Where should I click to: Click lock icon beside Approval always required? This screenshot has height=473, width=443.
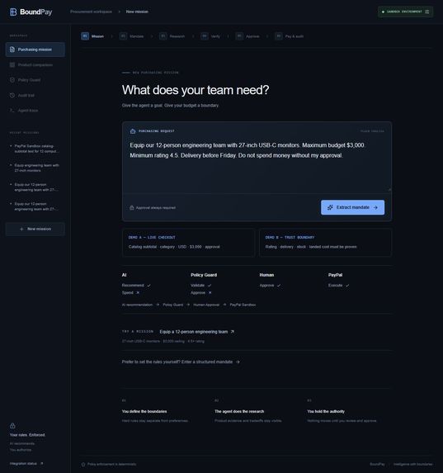(x=132, y=208)
